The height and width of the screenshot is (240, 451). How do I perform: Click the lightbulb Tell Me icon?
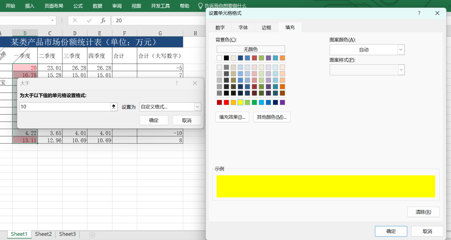click(x=200, y=6)
